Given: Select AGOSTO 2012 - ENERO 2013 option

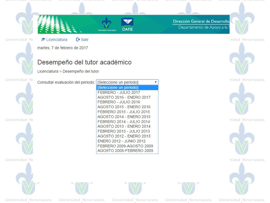Looking at the screenshot, I should pos(127,136).
